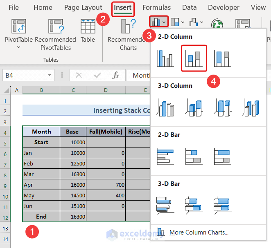
Task: Click the Insert Column or Bar Chart icon
Action: [x=156, y=22]
